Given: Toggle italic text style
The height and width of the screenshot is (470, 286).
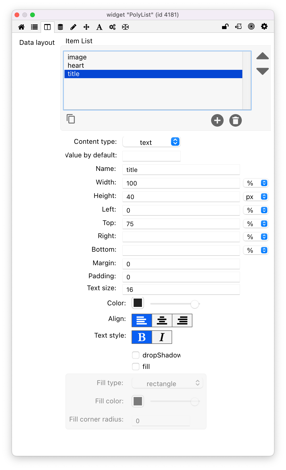Looking at the screenshot, I should pyautogui.click(x=162, y=337).
